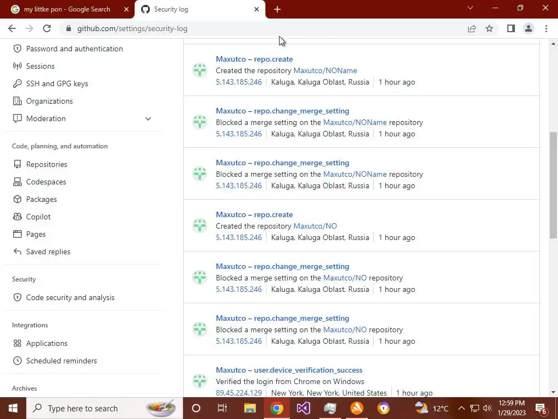Image resolution: width=558 pixels, height=419 pixels.
Task: Expand the Moderation section chevron
Action: pos(148,118)
